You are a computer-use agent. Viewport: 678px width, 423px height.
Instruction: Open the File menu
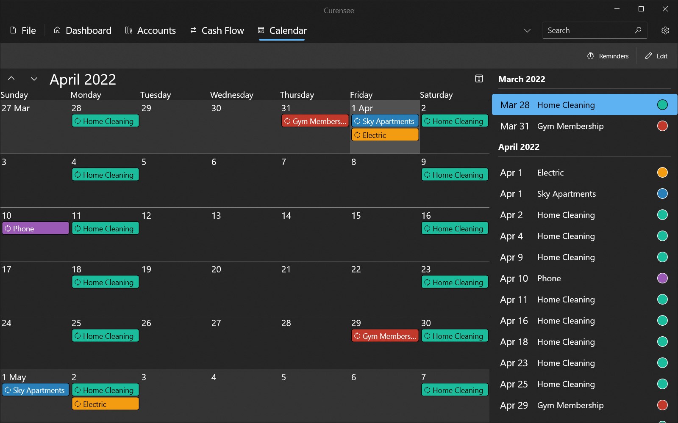click(x=23, y=30)
